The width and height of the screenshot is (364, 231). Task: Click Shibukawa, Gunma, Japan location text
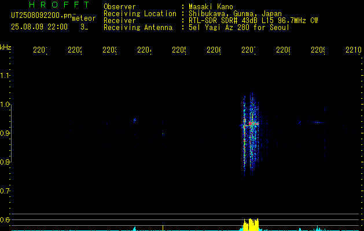coord(235,14)
